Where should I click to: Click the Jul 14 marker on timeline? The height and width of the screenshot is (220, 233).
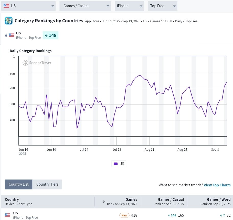84,150
